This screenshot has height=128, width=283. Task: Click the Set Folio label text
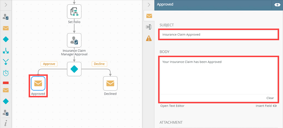(x=74, y=22)
